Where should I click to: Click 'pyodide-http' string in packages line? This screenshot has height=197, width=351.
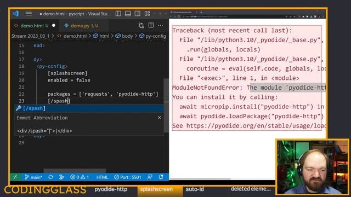pyautogui.click(x=136, y=94)
